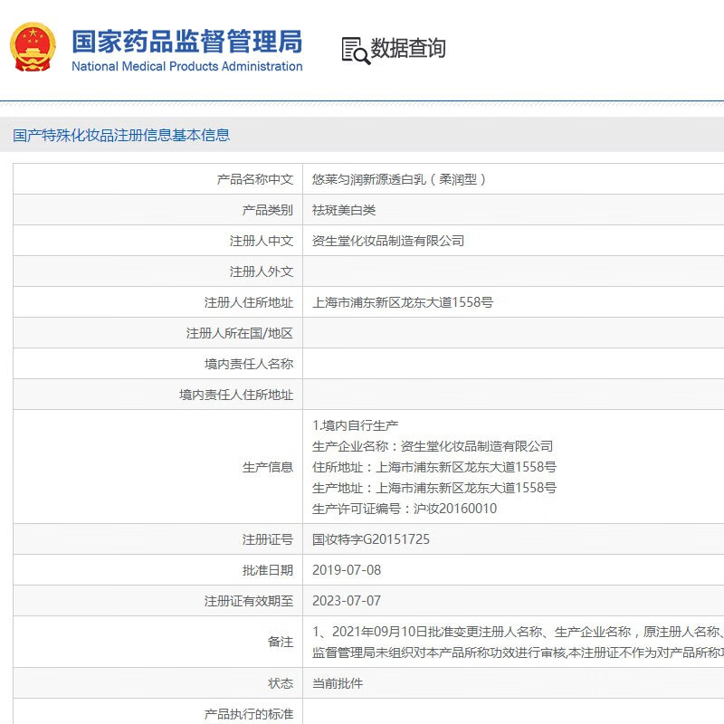Select the line 1.境内自行生产
The height and width of the screenshot is (724, 724).
355,425
